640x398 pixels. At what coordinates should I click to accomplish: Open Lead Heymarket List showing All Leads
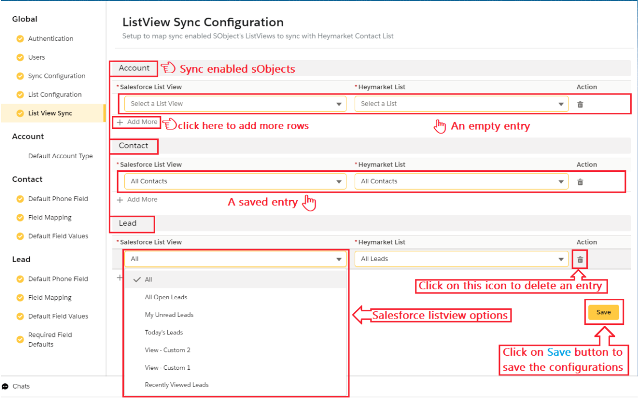click(461, 259)
